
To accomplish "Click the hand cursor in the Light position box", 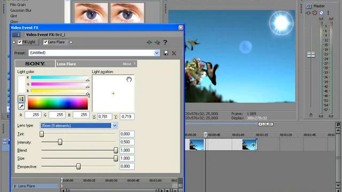I will pos(129,79).
